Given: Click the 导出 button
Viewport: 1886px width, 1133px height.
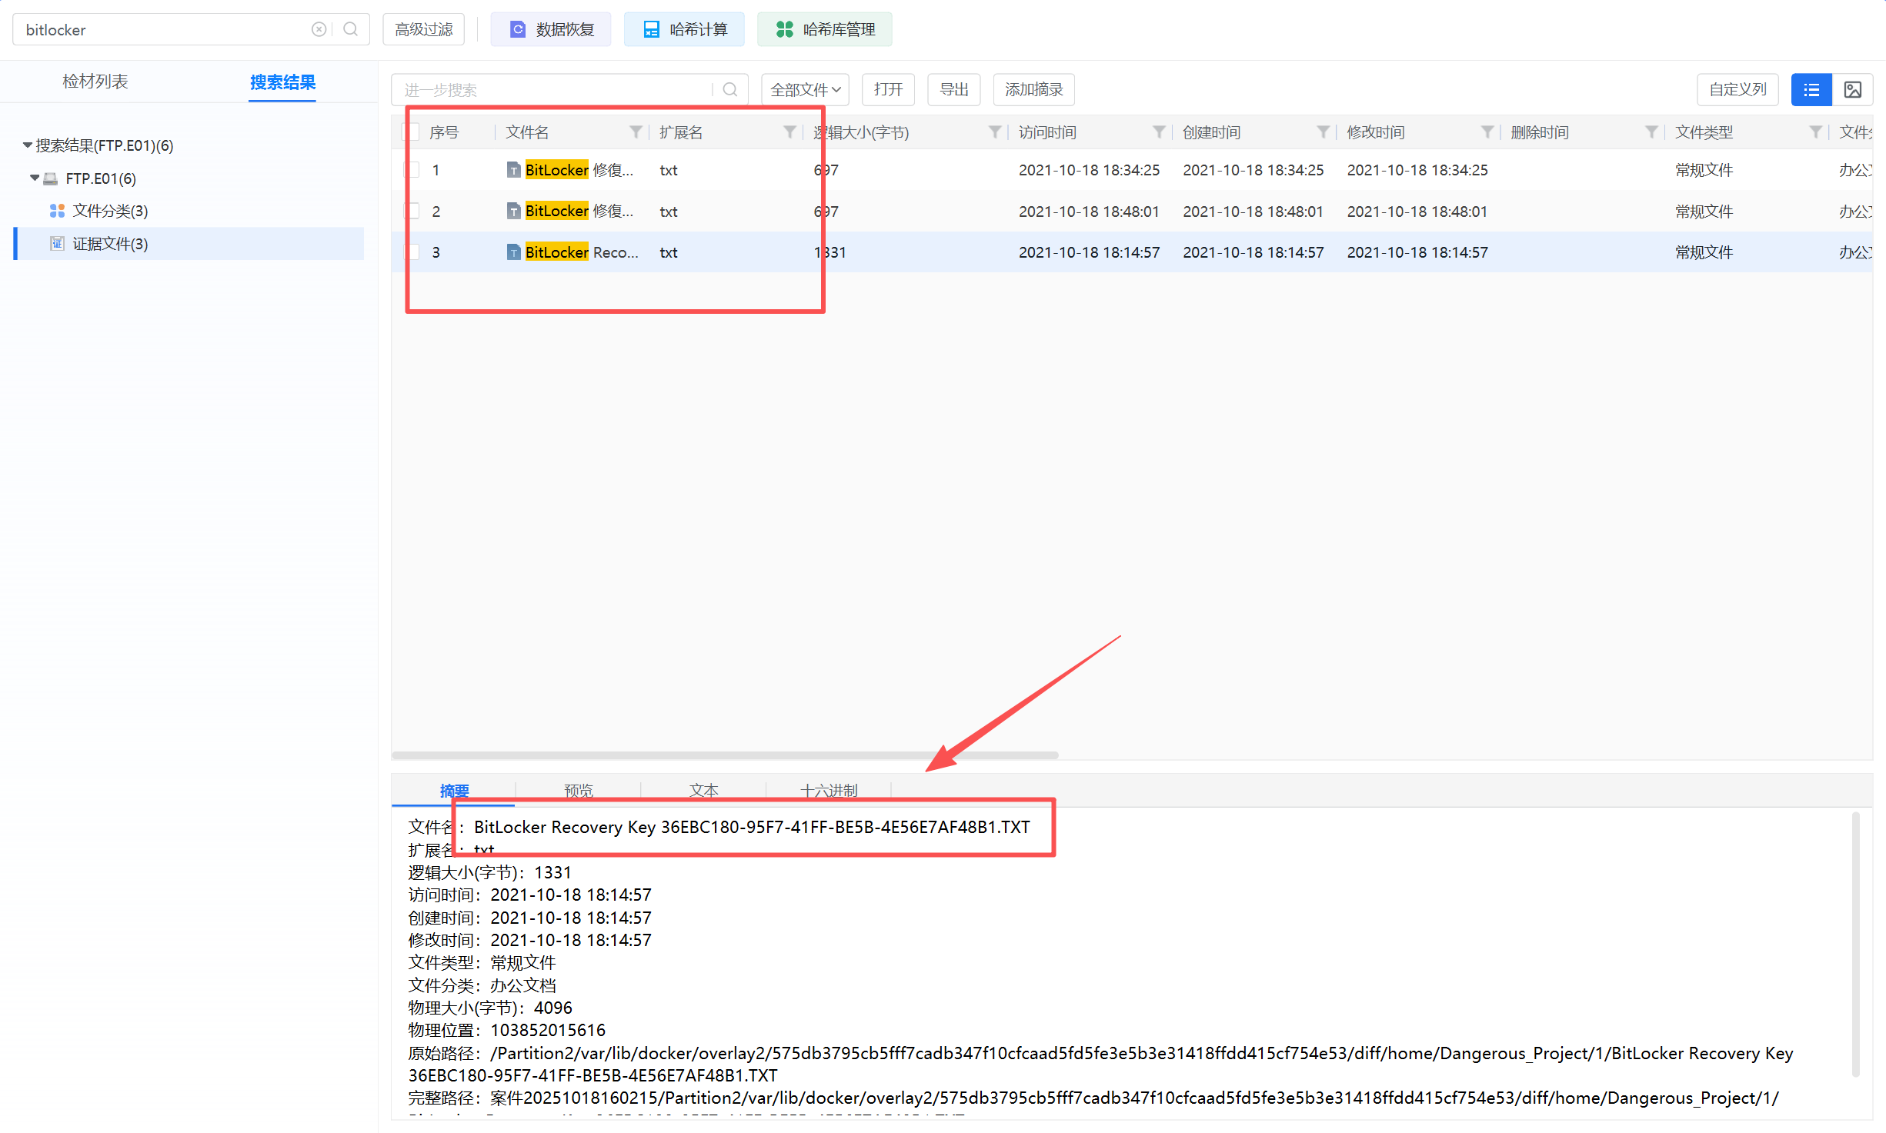Looking at the screenshot, I should coord(953,90).
